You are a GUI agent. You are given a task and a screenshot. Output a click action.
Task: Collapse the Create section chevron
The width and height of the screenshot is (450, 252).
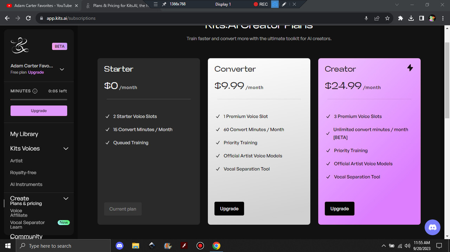65,198
